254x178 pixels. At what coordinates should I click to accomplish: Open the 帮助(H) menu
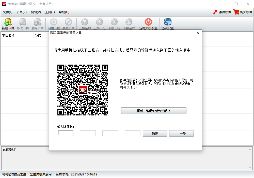[x=64, y=12]
